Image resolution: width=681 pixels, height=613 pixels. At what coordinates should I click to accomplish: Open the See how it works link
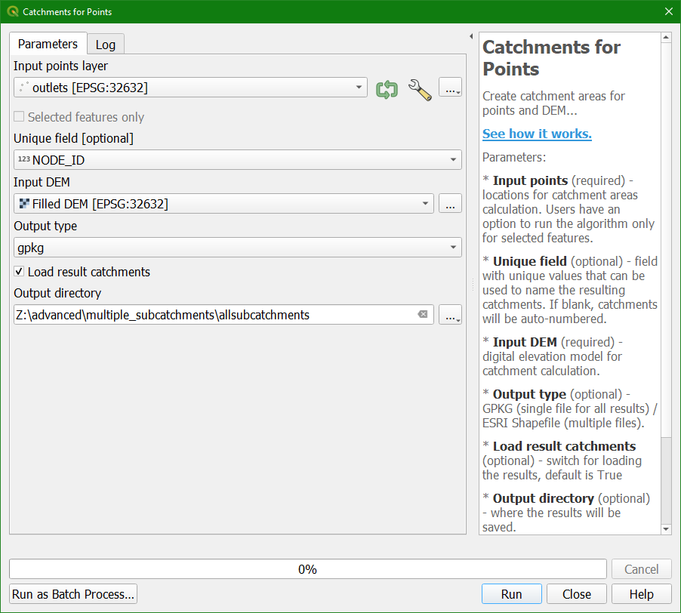point(537,134)
